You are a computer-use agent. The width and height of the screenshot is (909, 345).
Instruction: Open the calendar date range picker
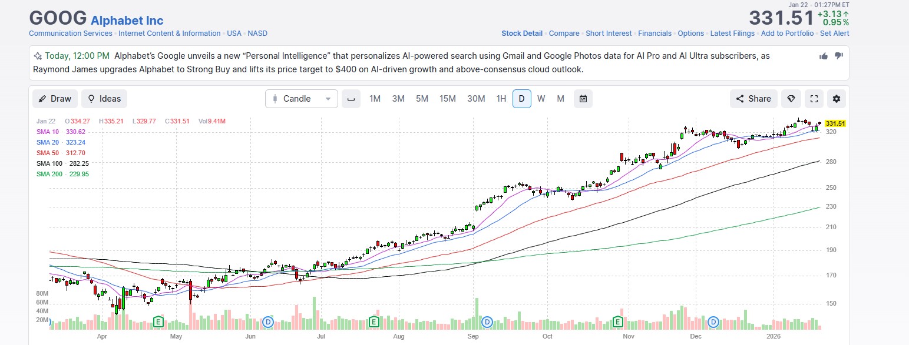(x=583, y=99)
